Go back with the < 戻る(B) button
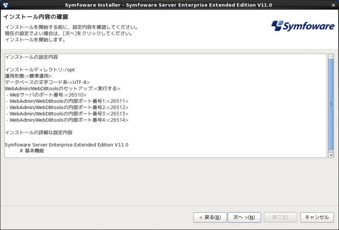Viewport: 339px width, 230px height. (210, 217)
